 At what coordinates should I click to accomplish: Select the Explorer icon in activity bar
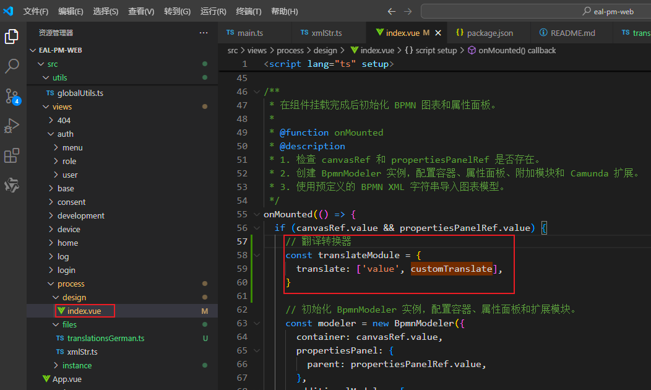click(12, 37)
